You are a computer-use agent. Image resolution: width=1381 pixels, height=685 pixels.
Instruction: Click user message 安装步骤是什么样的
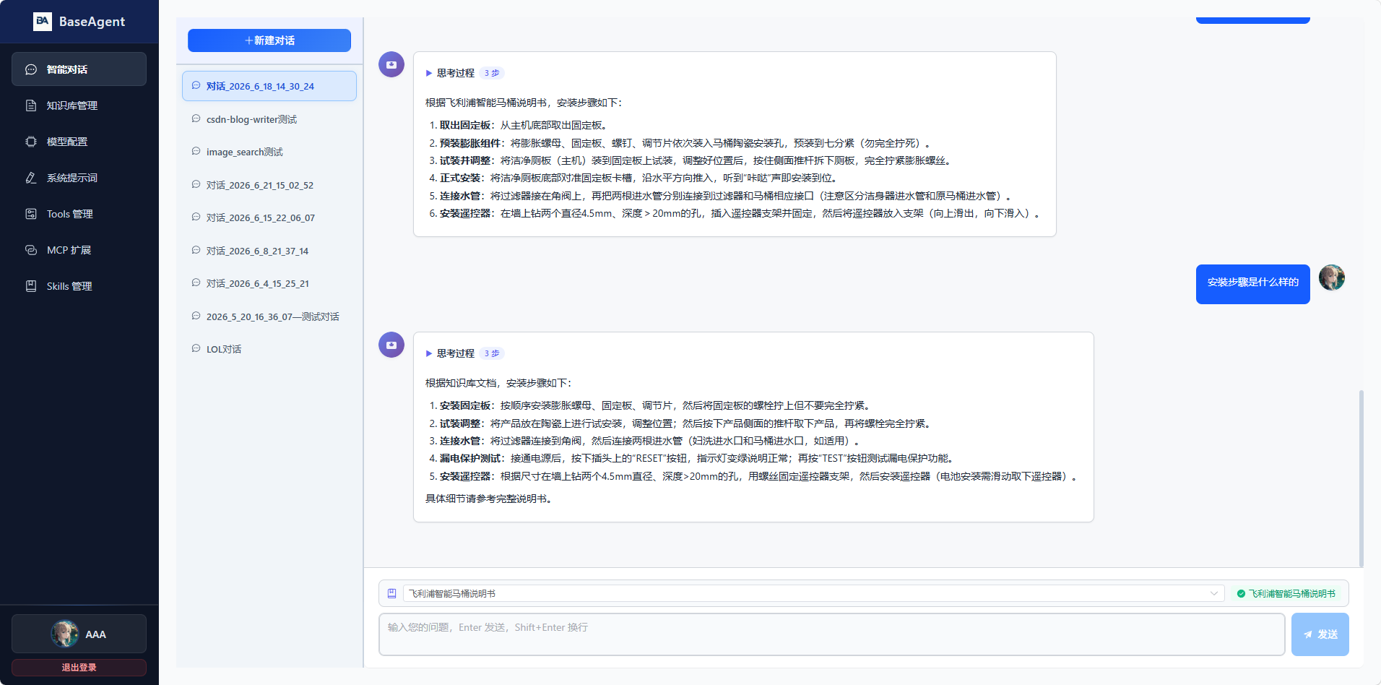point(1253,284)
